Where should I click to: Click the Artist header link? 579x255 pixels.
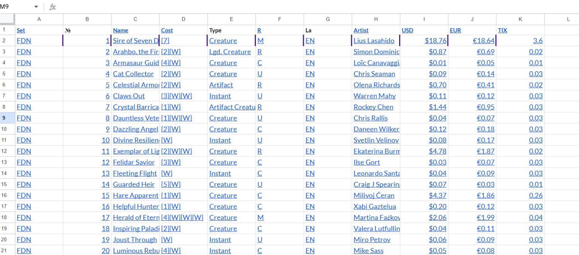tap(361, 30)
